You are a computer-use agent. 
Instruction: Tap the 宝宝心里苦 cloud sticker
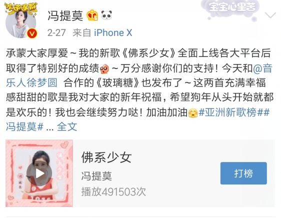(232, 9)
